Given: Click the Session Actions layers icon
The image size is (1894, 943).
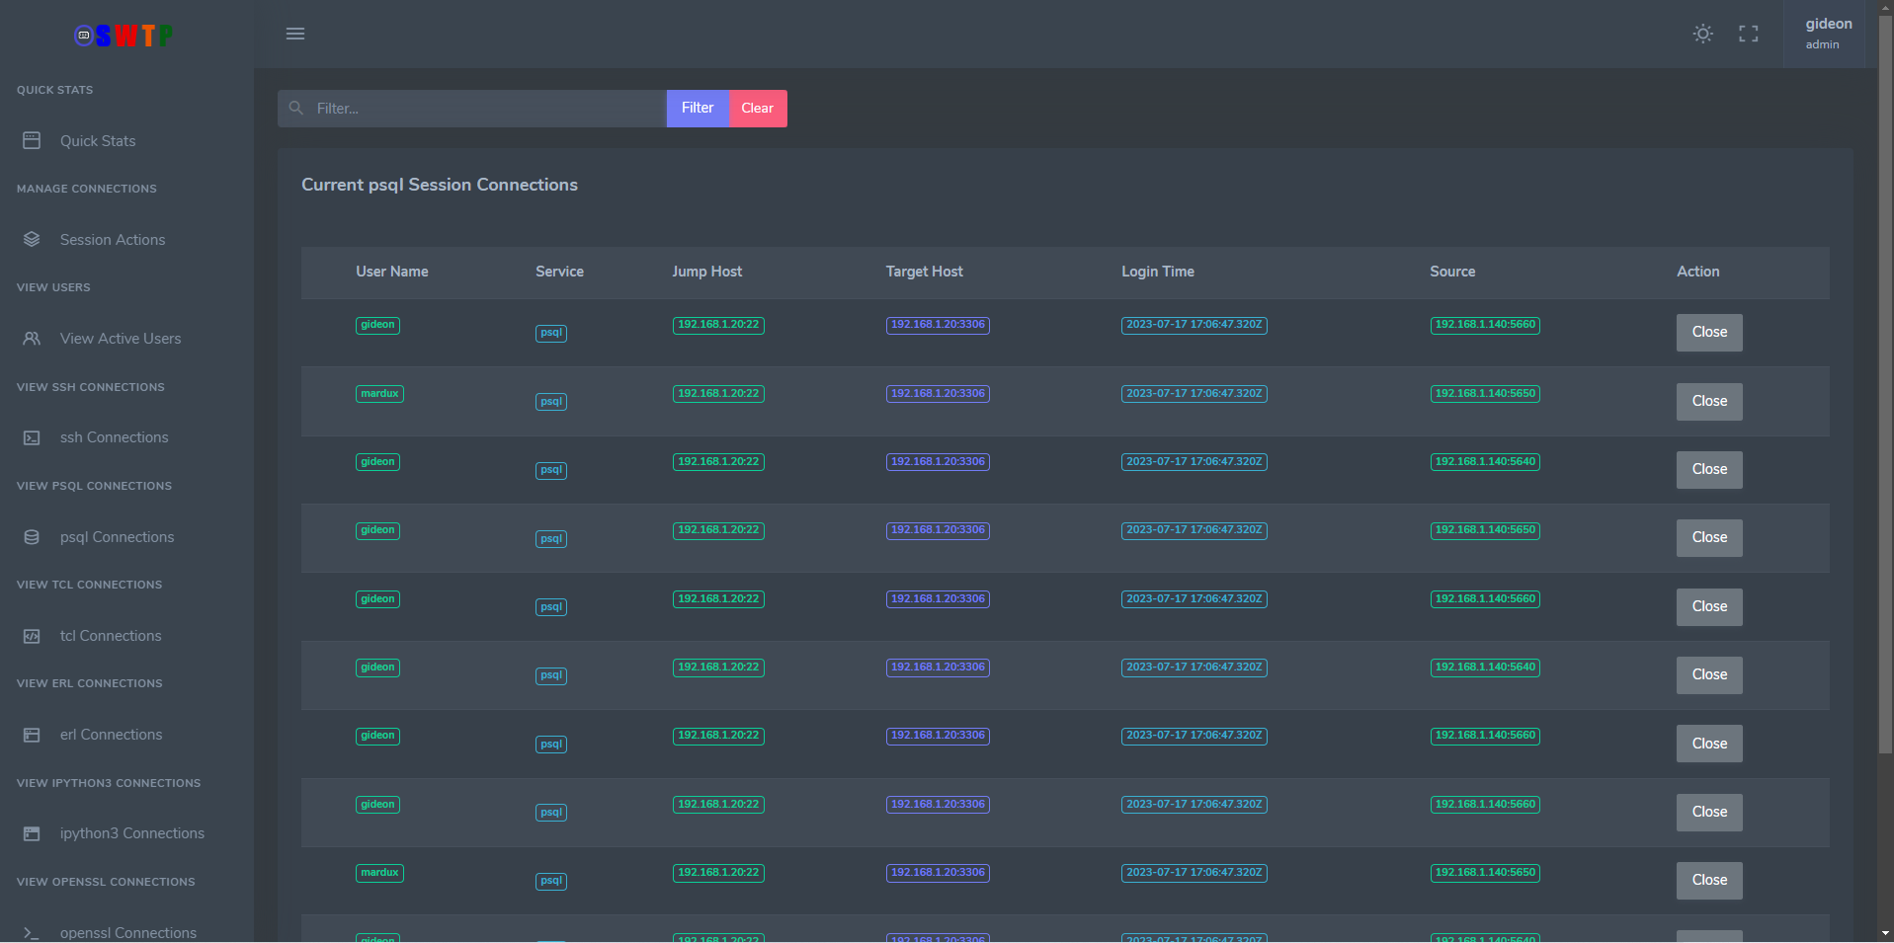Looking at the screenshot, I should tap(32, 240).
